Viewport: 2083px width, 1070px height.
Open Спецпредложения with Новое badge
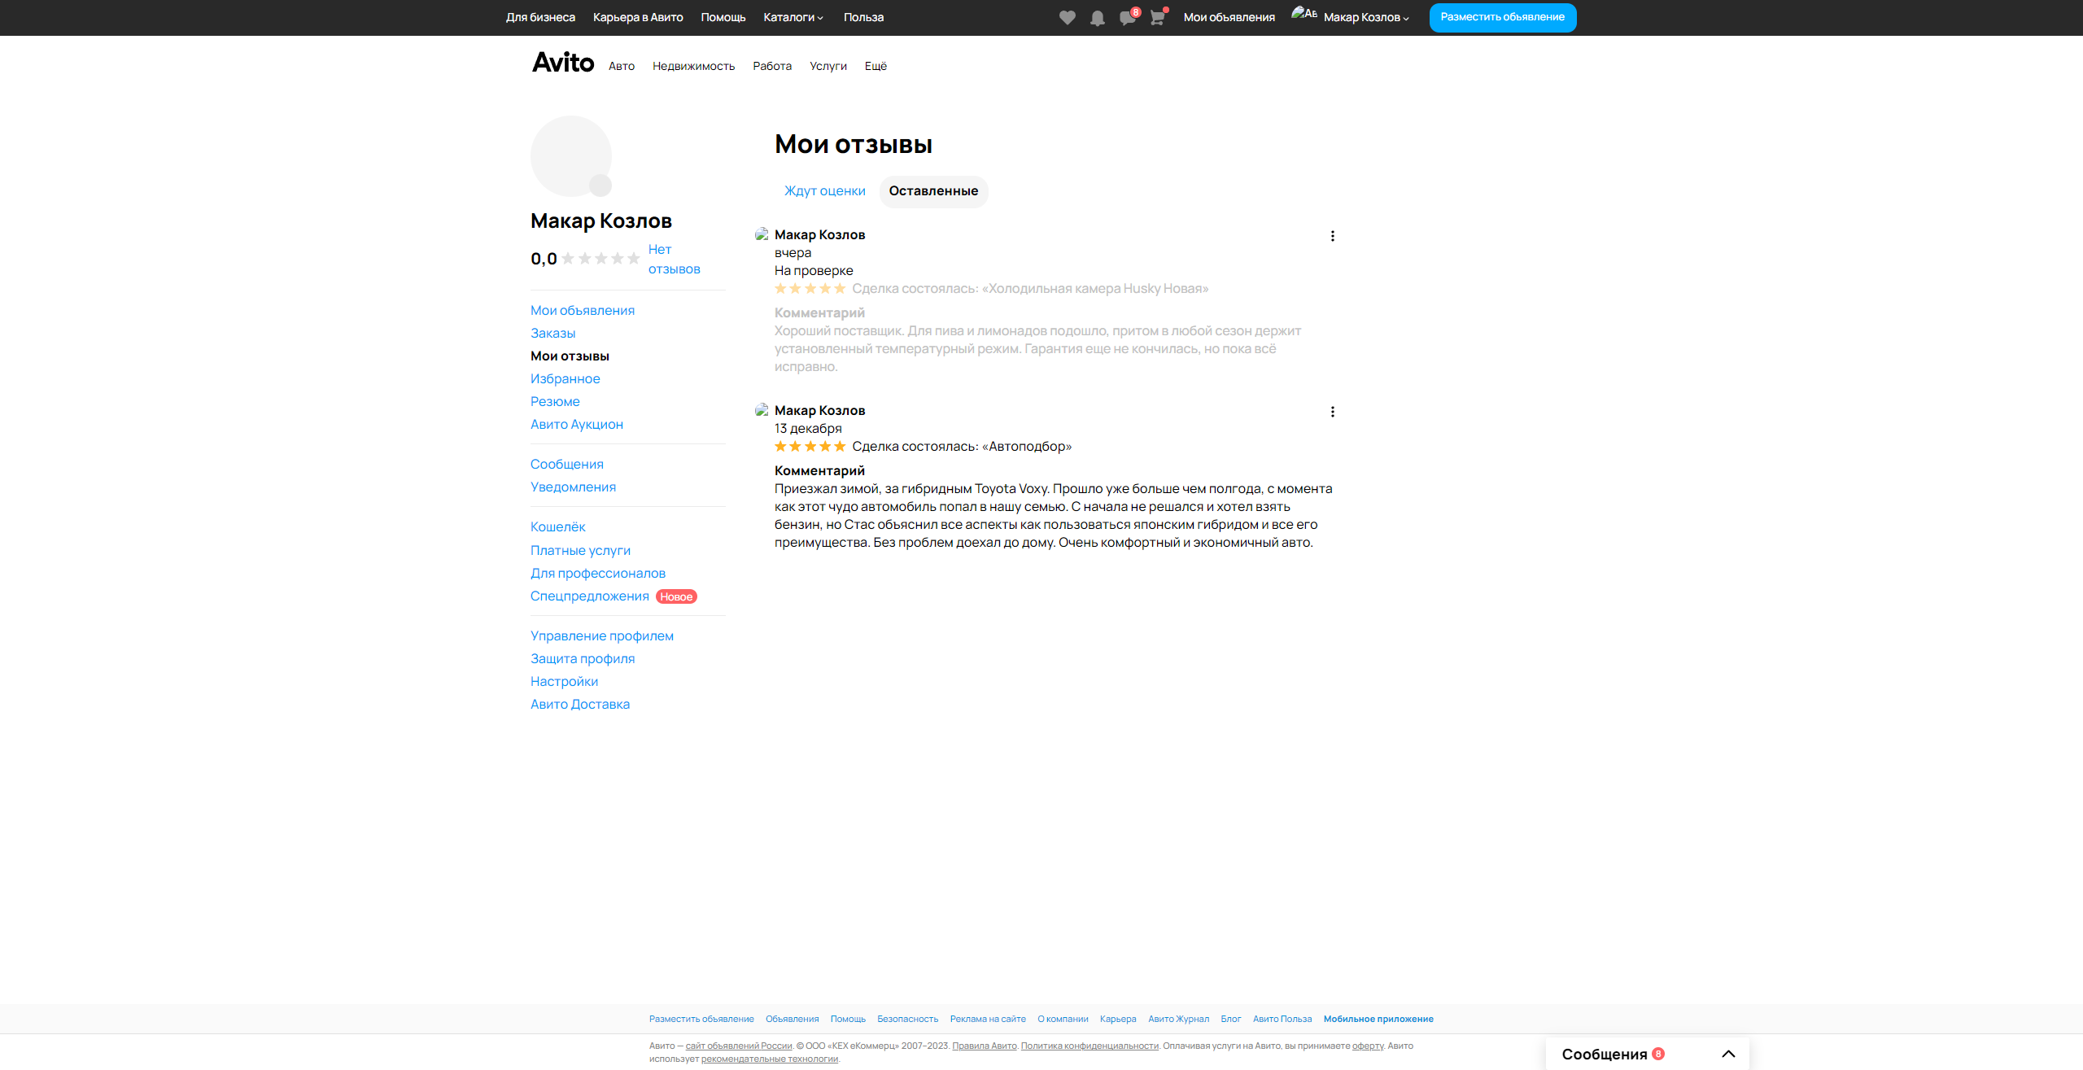590,596
